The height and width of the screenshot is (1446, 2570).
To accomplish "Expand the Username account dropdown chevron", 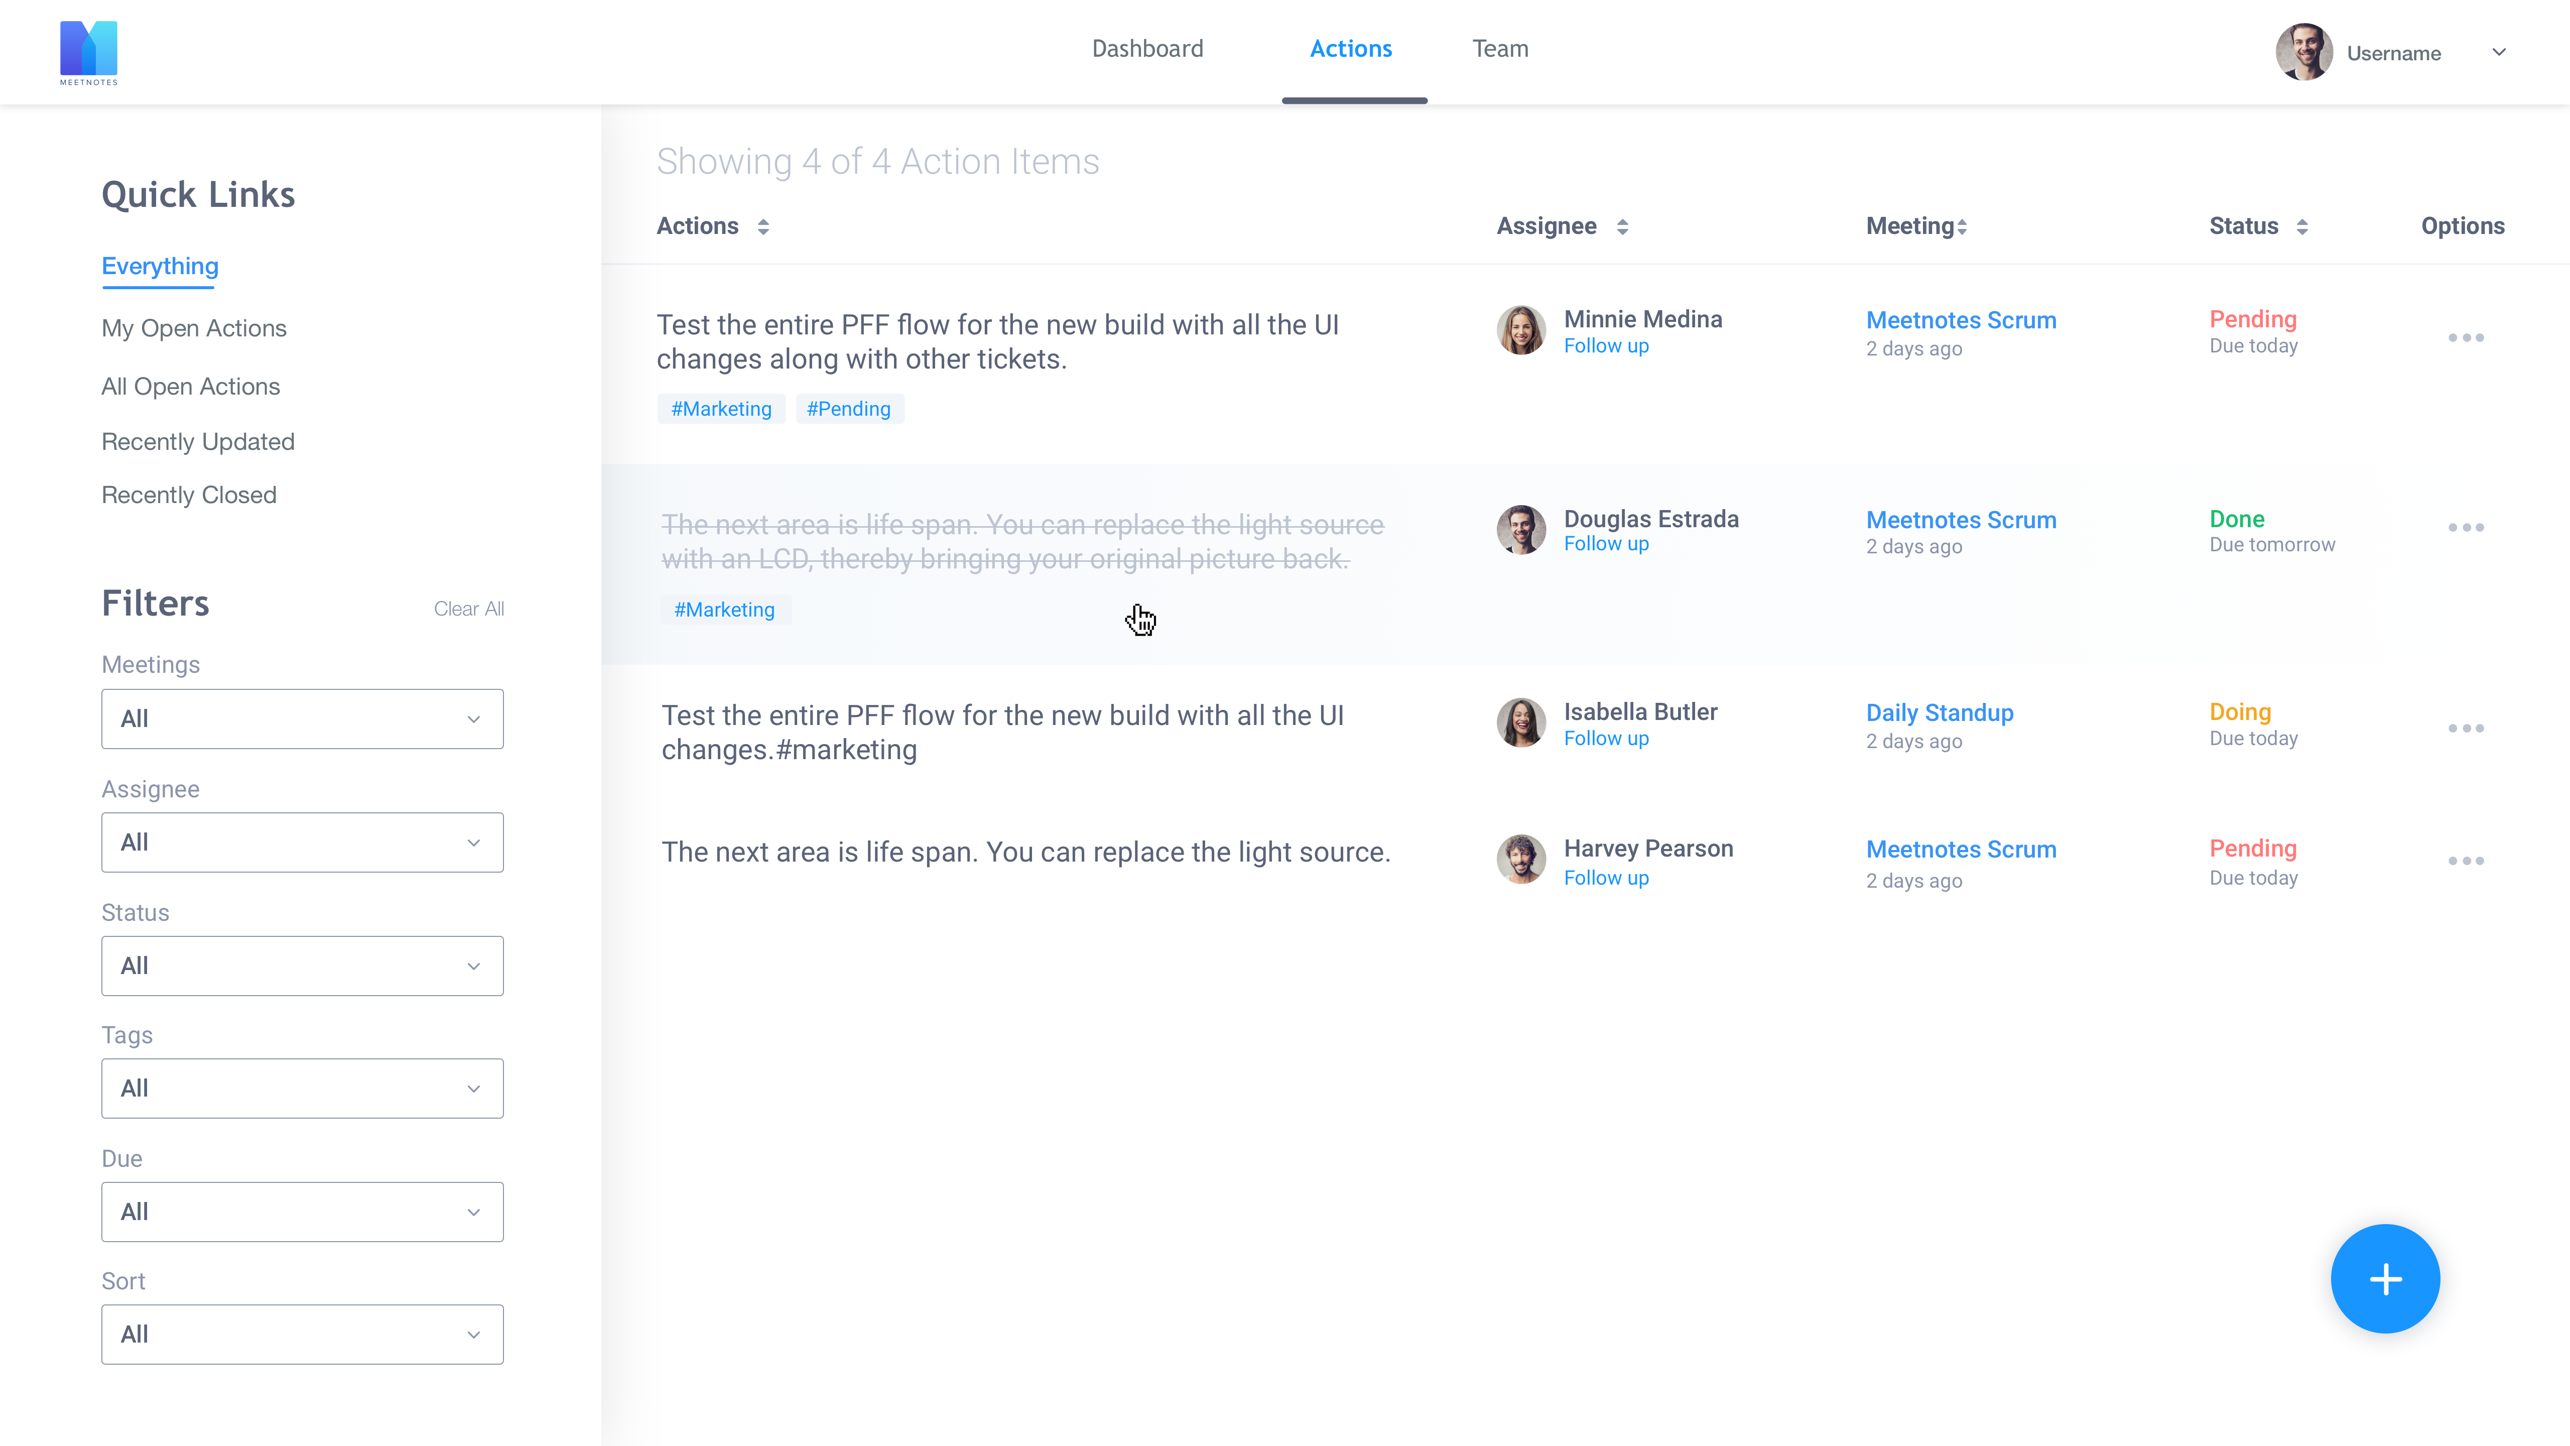I will (x=2499, y=52).
